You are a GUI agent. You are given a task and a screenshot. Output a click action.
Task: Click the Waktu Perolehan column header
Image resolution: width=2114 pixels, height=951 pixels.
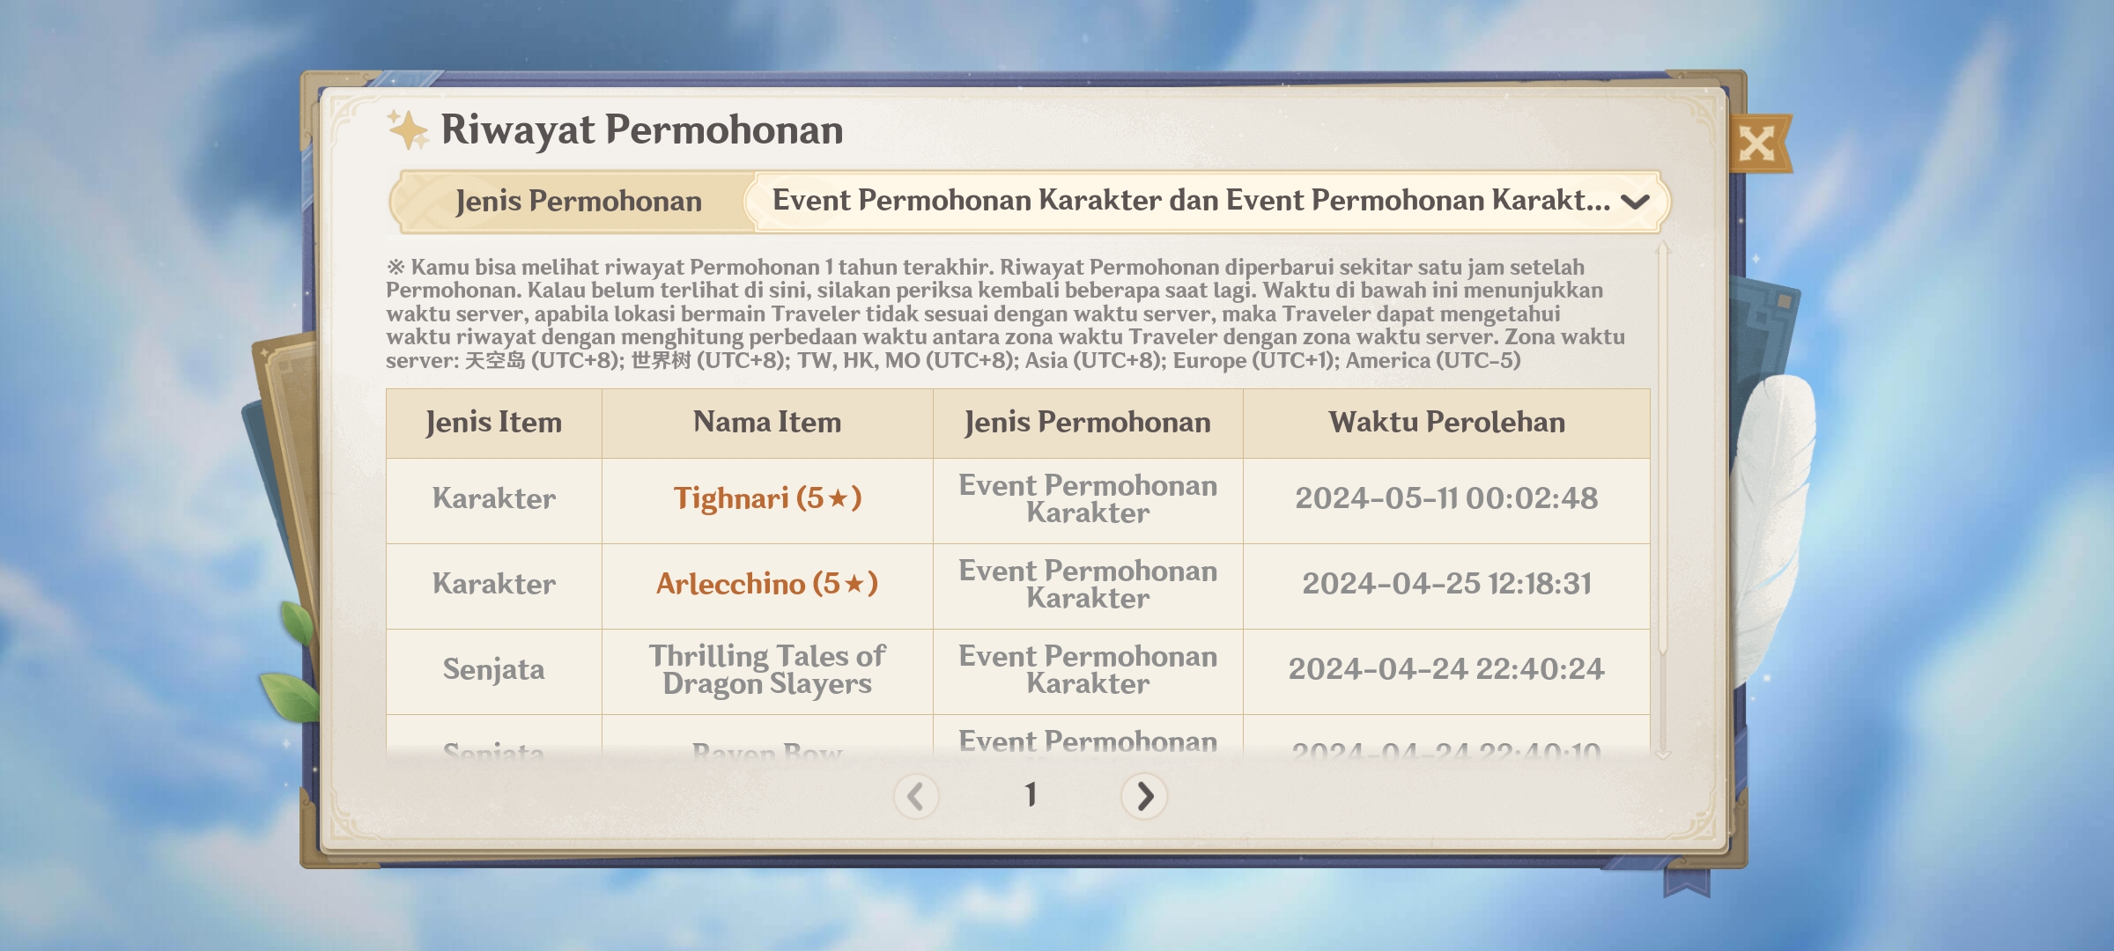click(x=1446, y=423)
